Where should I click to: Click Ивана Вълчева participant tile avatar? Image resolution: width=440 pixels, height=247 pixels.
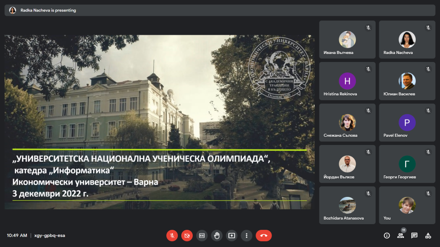pos(347,40)
